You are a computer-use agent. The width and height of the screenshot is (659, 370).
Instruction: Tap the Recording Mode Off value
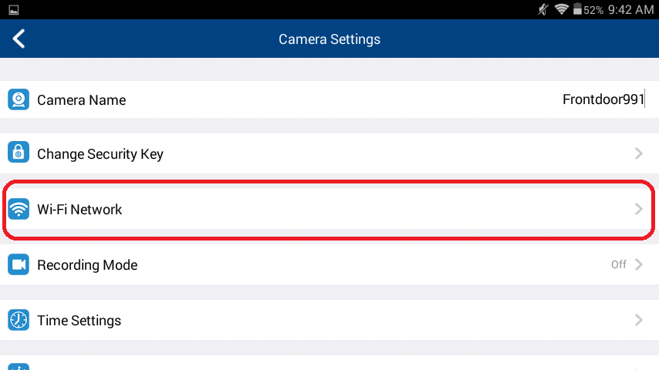tap(618, 265)
